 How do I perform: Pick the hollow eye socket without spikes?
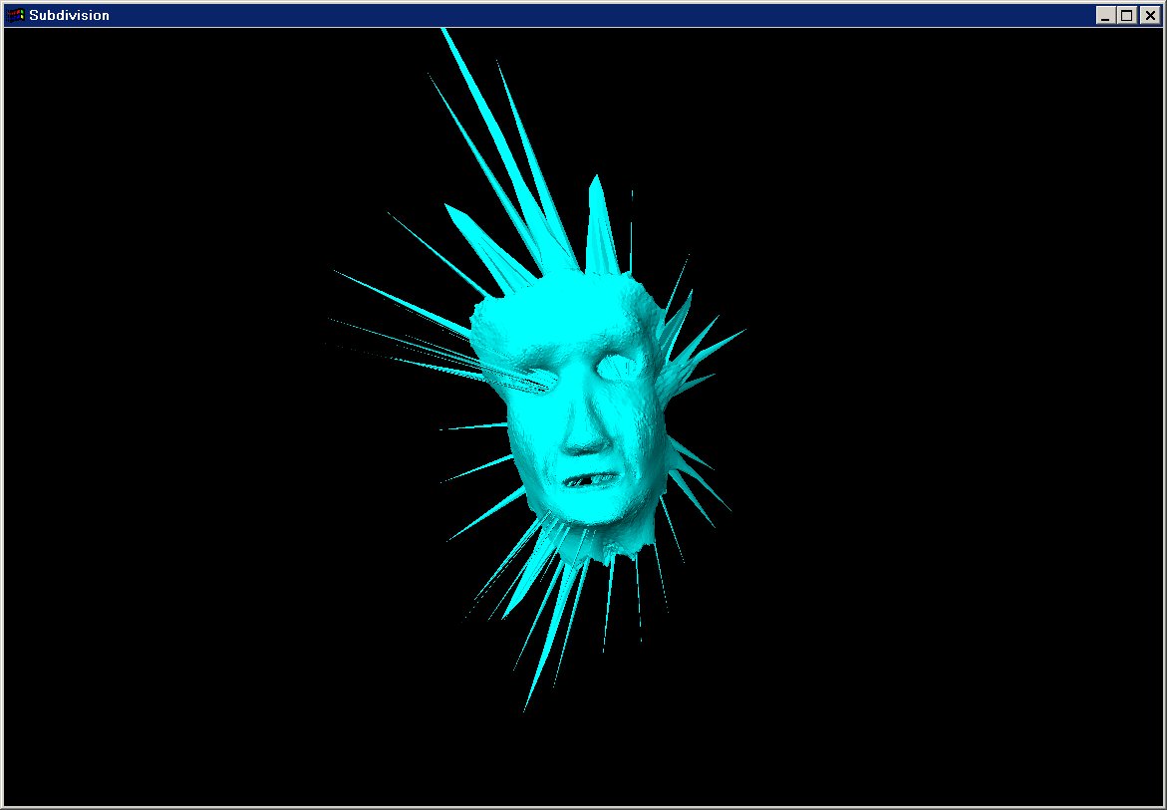coord(622,367)
